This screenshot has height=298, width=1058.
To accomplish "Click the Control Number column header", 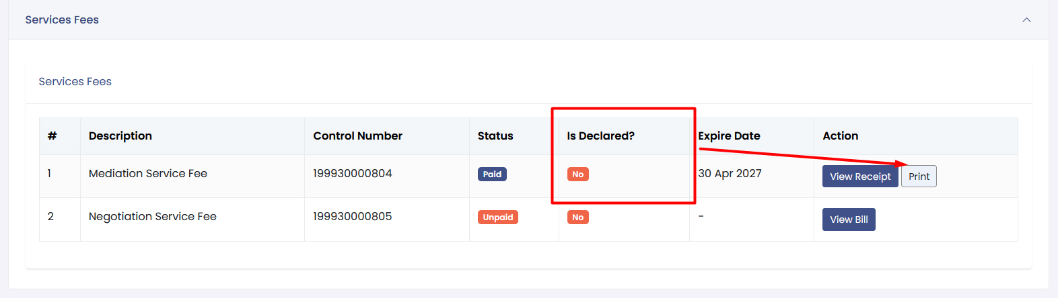I will tap(357, 136).
